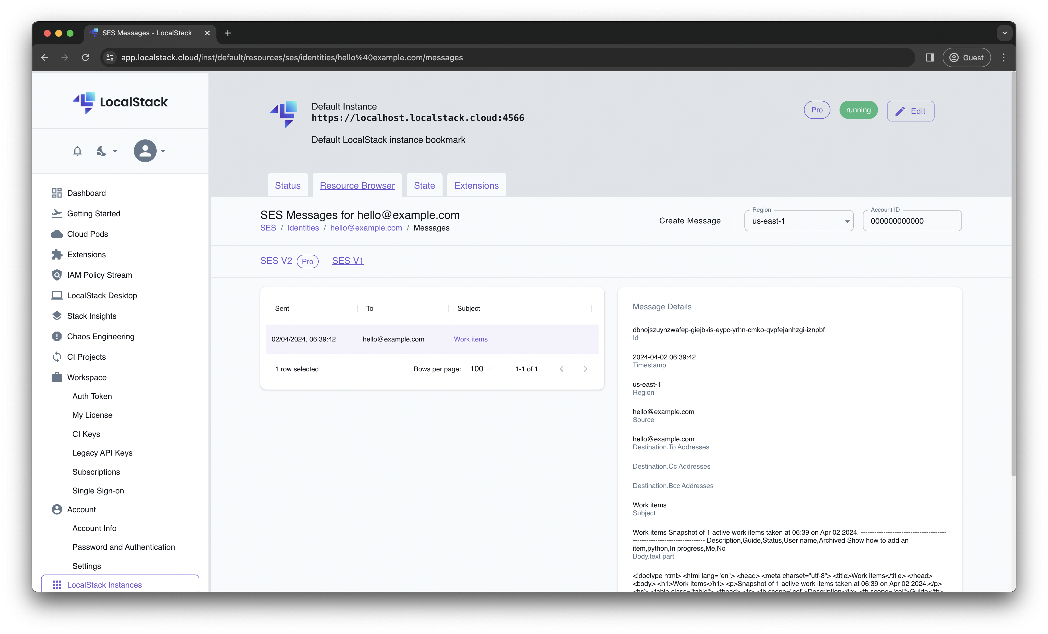1048x634 pixels.
Task: Open a new browser tab
Action: point(228,33)
